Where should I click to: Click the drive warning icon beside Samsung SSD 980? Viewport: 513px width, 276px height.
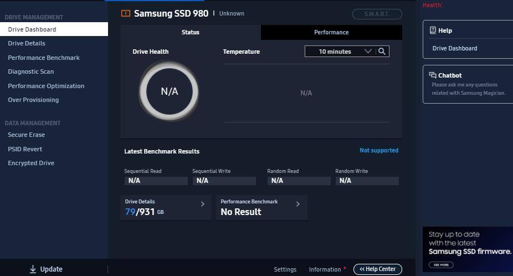[126, 13]
